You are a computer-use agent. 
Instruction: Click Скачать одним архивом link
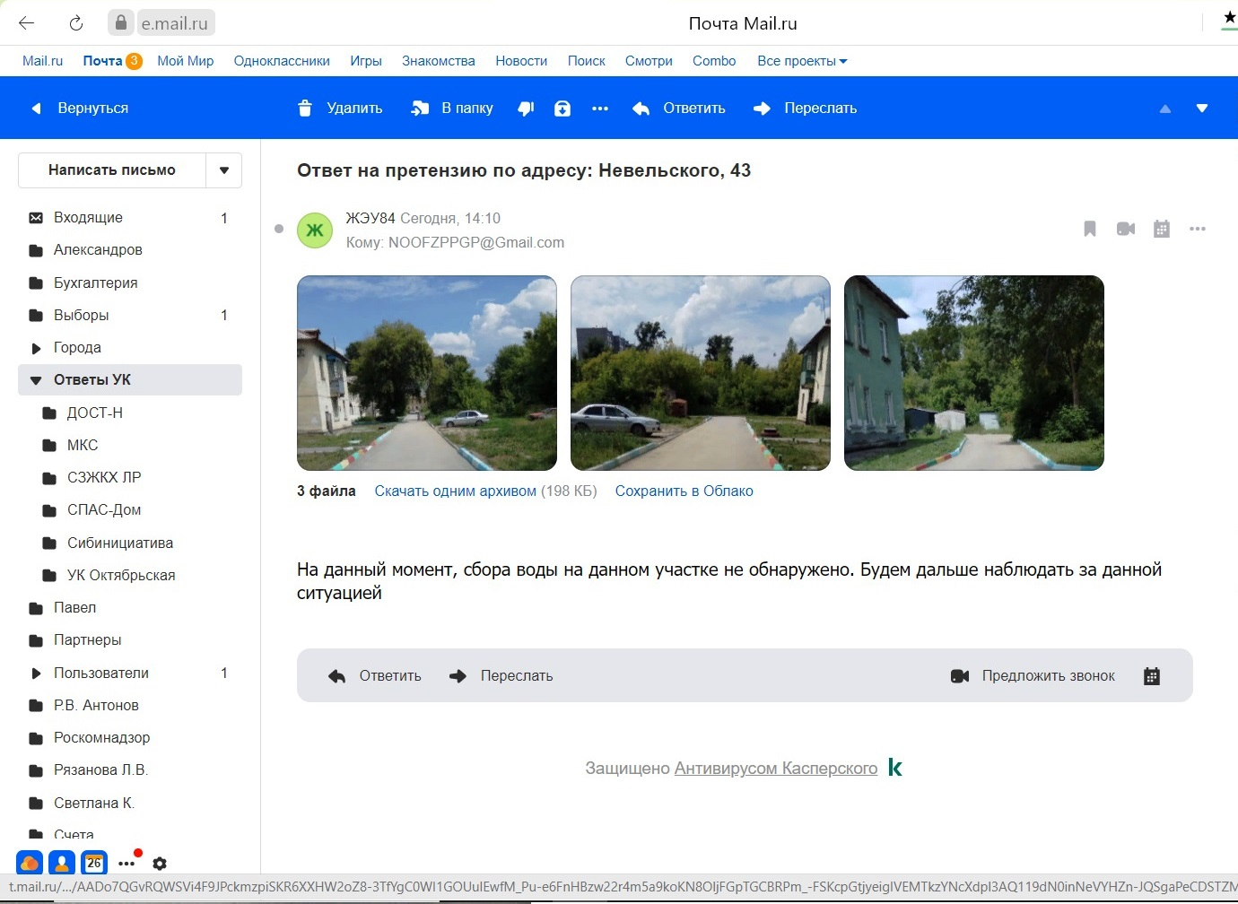point(455,491)
